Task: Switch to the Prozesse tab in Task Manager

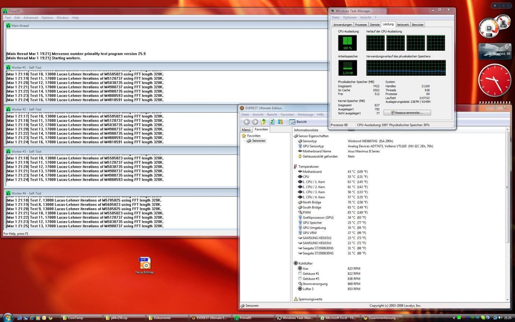Action: coord(361,25)
